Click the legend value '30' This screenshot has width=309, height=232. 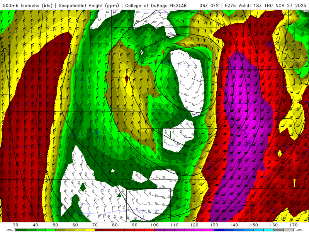pos(15,225)
